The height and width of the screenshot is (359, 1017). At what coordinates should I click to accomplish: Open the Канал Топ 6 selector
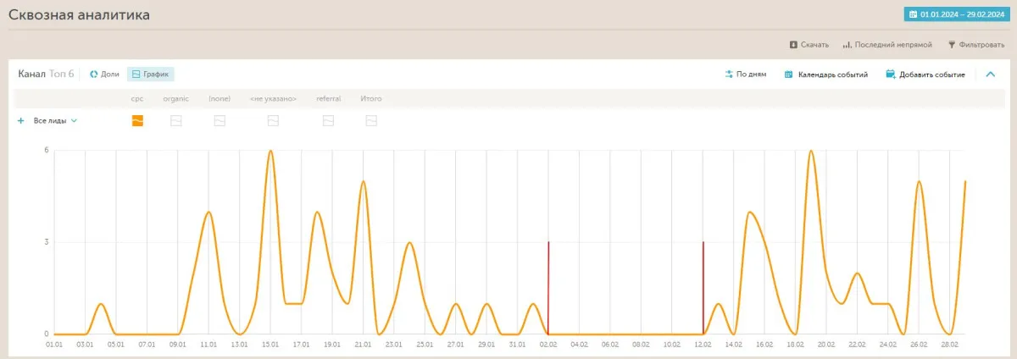(x=47, y=75)
